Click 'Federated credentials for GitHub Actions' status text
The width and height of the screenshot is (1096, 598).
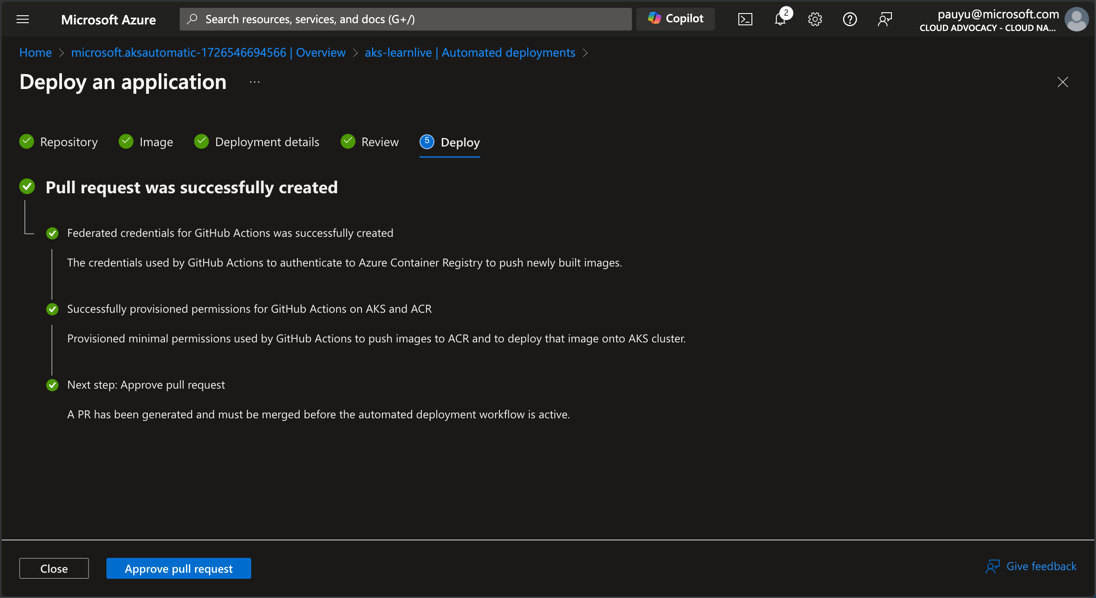[230, 233]
